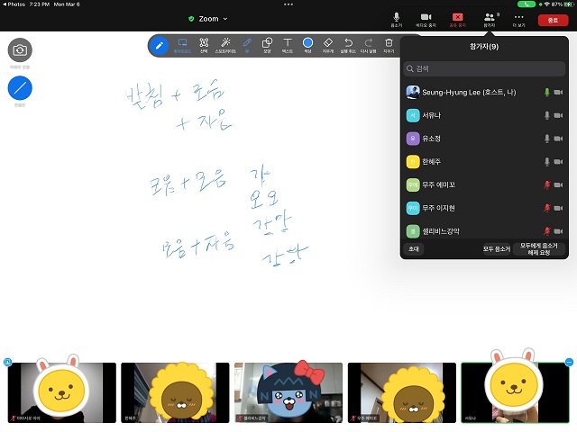577x432 pixels.
Task: Click the participant search (검색) field
Action: 484,68
